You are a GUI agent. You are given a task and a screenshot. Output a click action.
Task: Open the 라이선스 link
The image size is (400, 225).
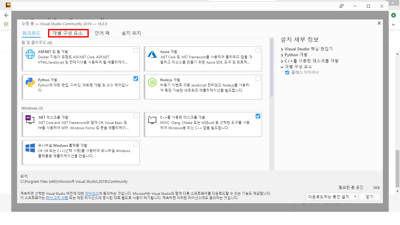[92, 194]
